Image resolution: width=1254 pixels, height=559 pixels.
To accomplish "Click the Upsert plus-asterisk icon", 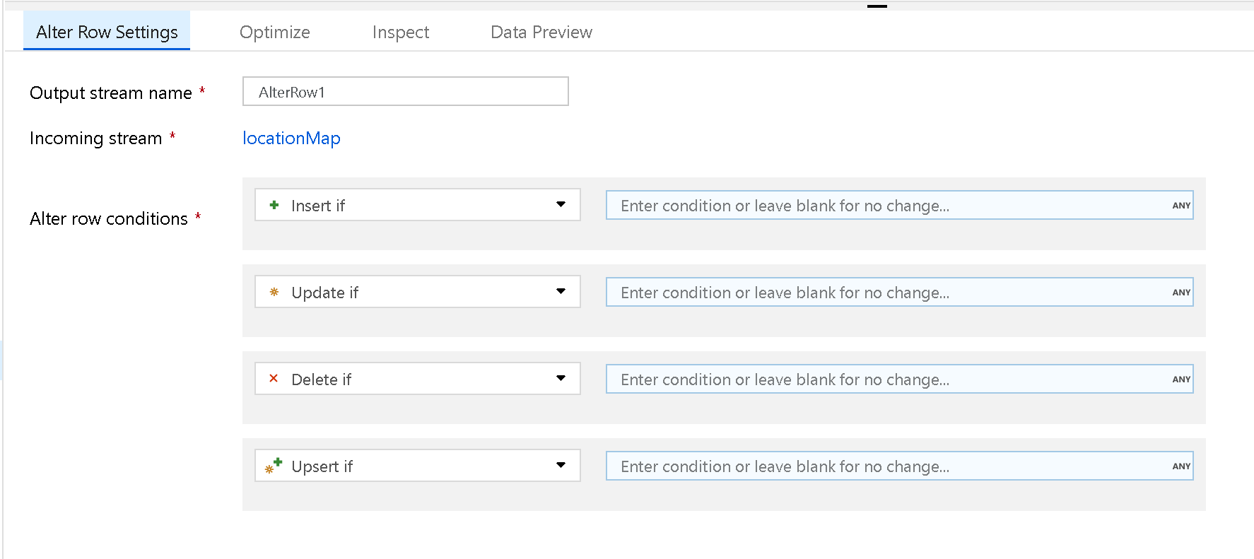I will tap(273, 466).
